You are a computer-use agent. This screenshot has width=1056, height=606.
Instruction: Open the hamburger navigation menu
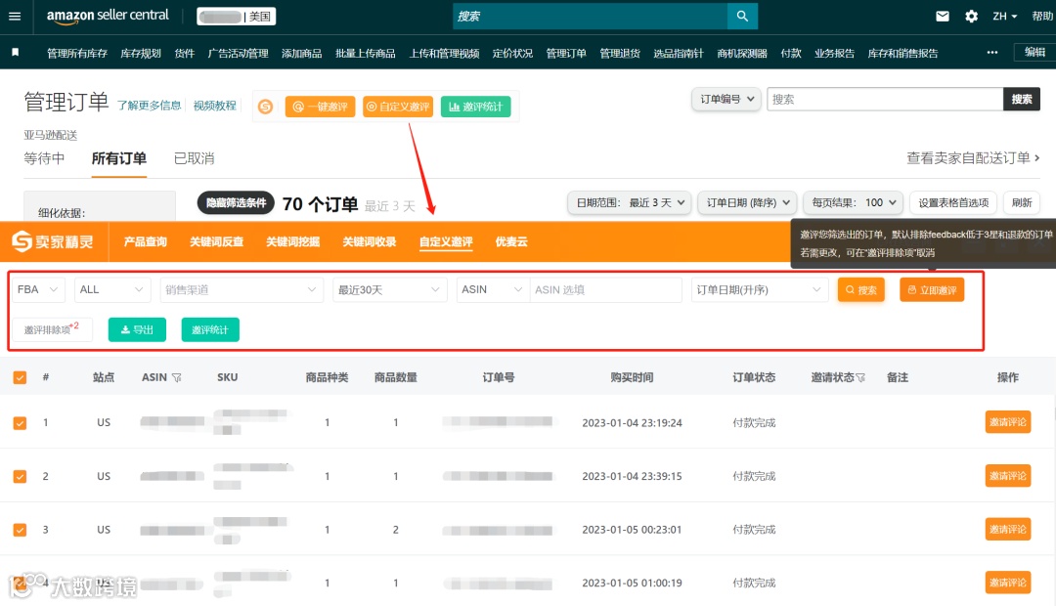pos(15,17)
